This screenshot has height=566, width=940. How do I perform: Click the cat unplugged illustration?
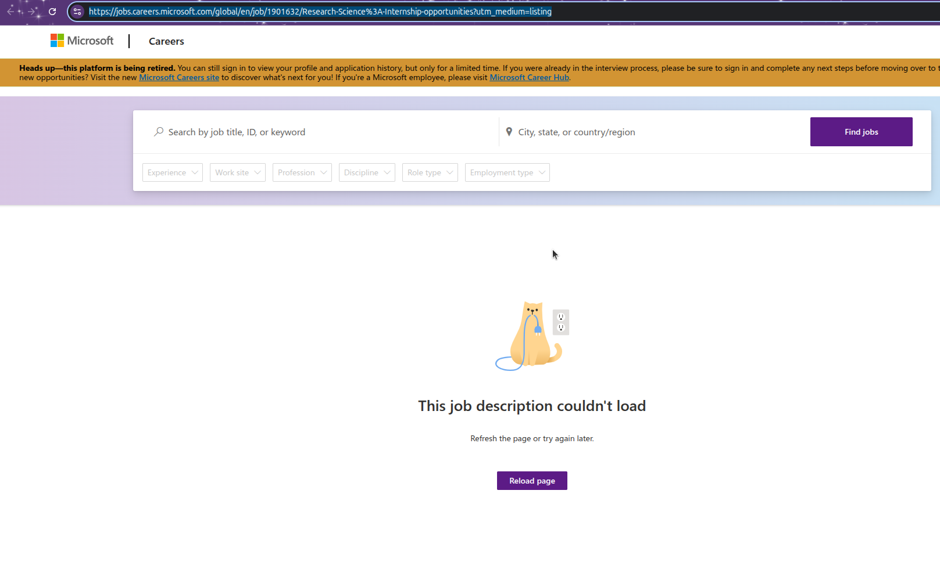532,336
